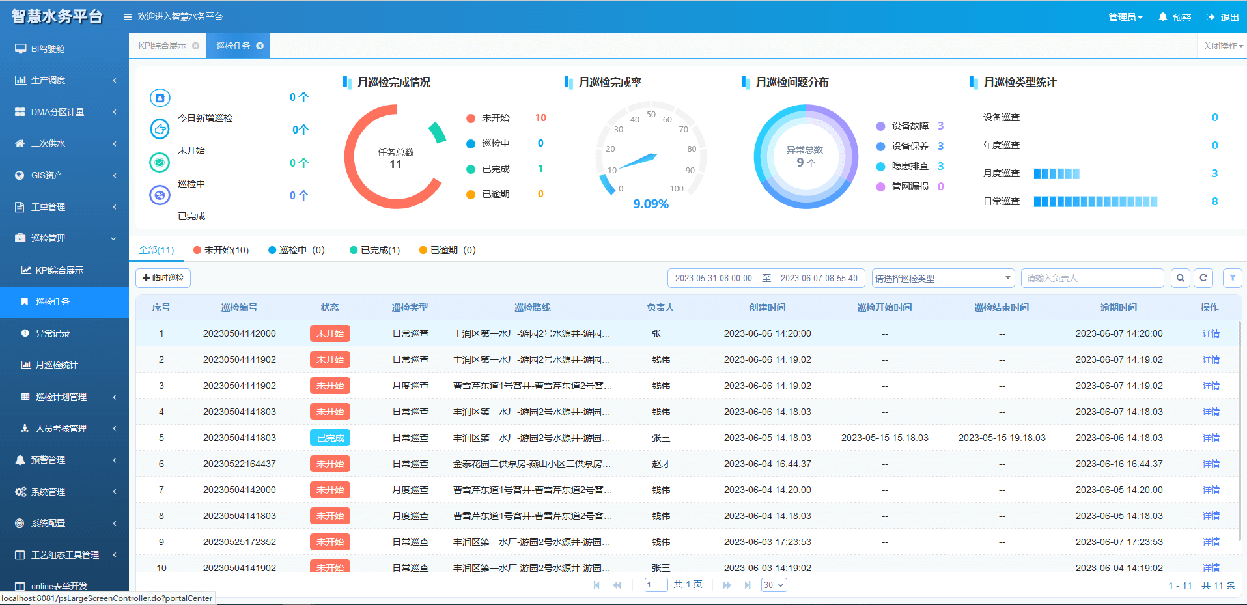Click the search magnifier button
The height and width of the screenshot is (605, 1247).
coord(1181,278)
